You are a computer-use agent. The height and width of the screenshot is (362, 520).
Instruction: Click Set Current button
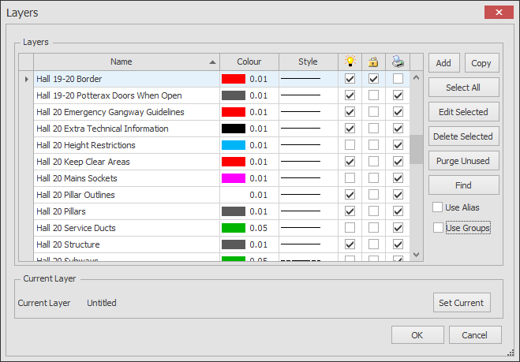462,303
